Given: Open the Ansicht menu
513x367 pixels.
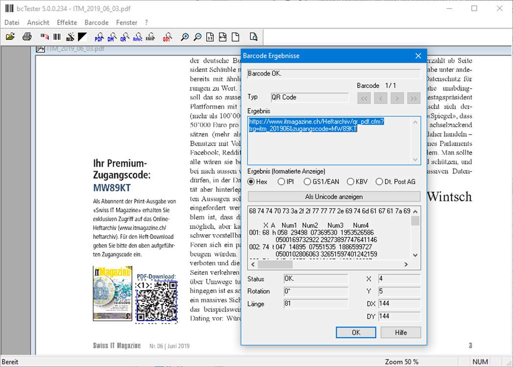Looking at the screenshot, I should (38, 23).
